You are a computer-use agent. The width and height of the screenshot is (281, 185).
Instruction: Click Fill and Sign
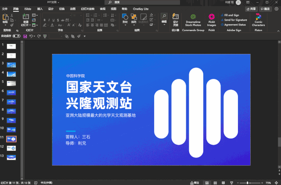230,15
